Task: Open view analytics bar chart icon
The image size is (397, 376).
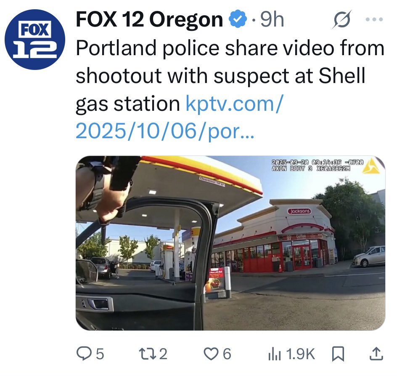Action: pos(275,354)
